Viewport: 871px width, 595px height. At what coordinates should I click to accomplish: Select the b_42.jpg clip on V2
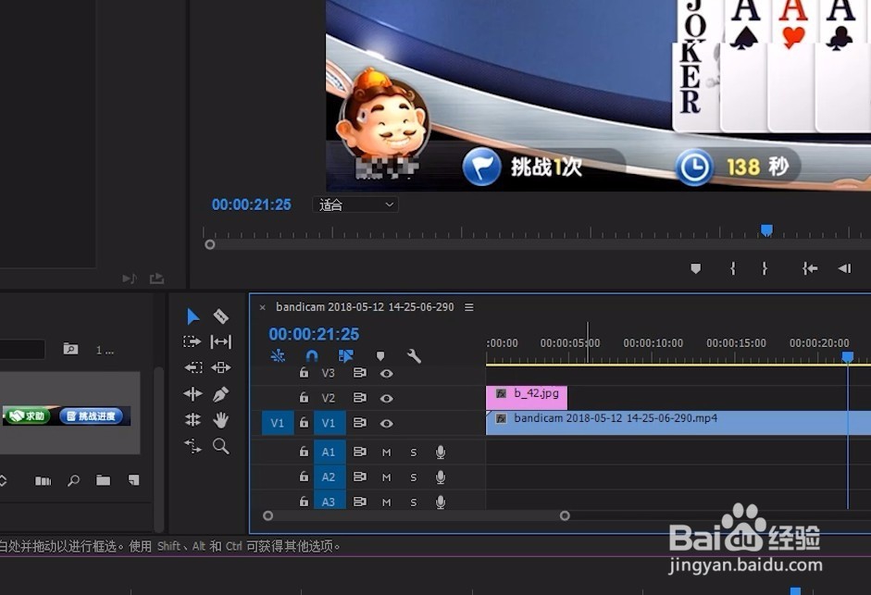click(527, 398)
